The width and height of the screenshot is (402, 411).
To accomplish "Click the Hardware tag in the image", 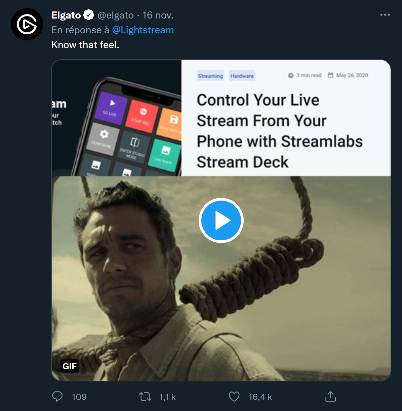I will [242, 76].
